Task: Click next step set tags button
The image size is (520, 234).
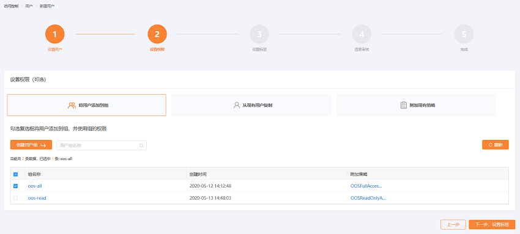Action: pos(492,224)
